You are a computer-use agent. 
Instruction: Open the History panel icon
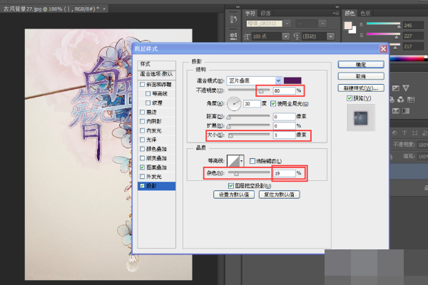233,19
